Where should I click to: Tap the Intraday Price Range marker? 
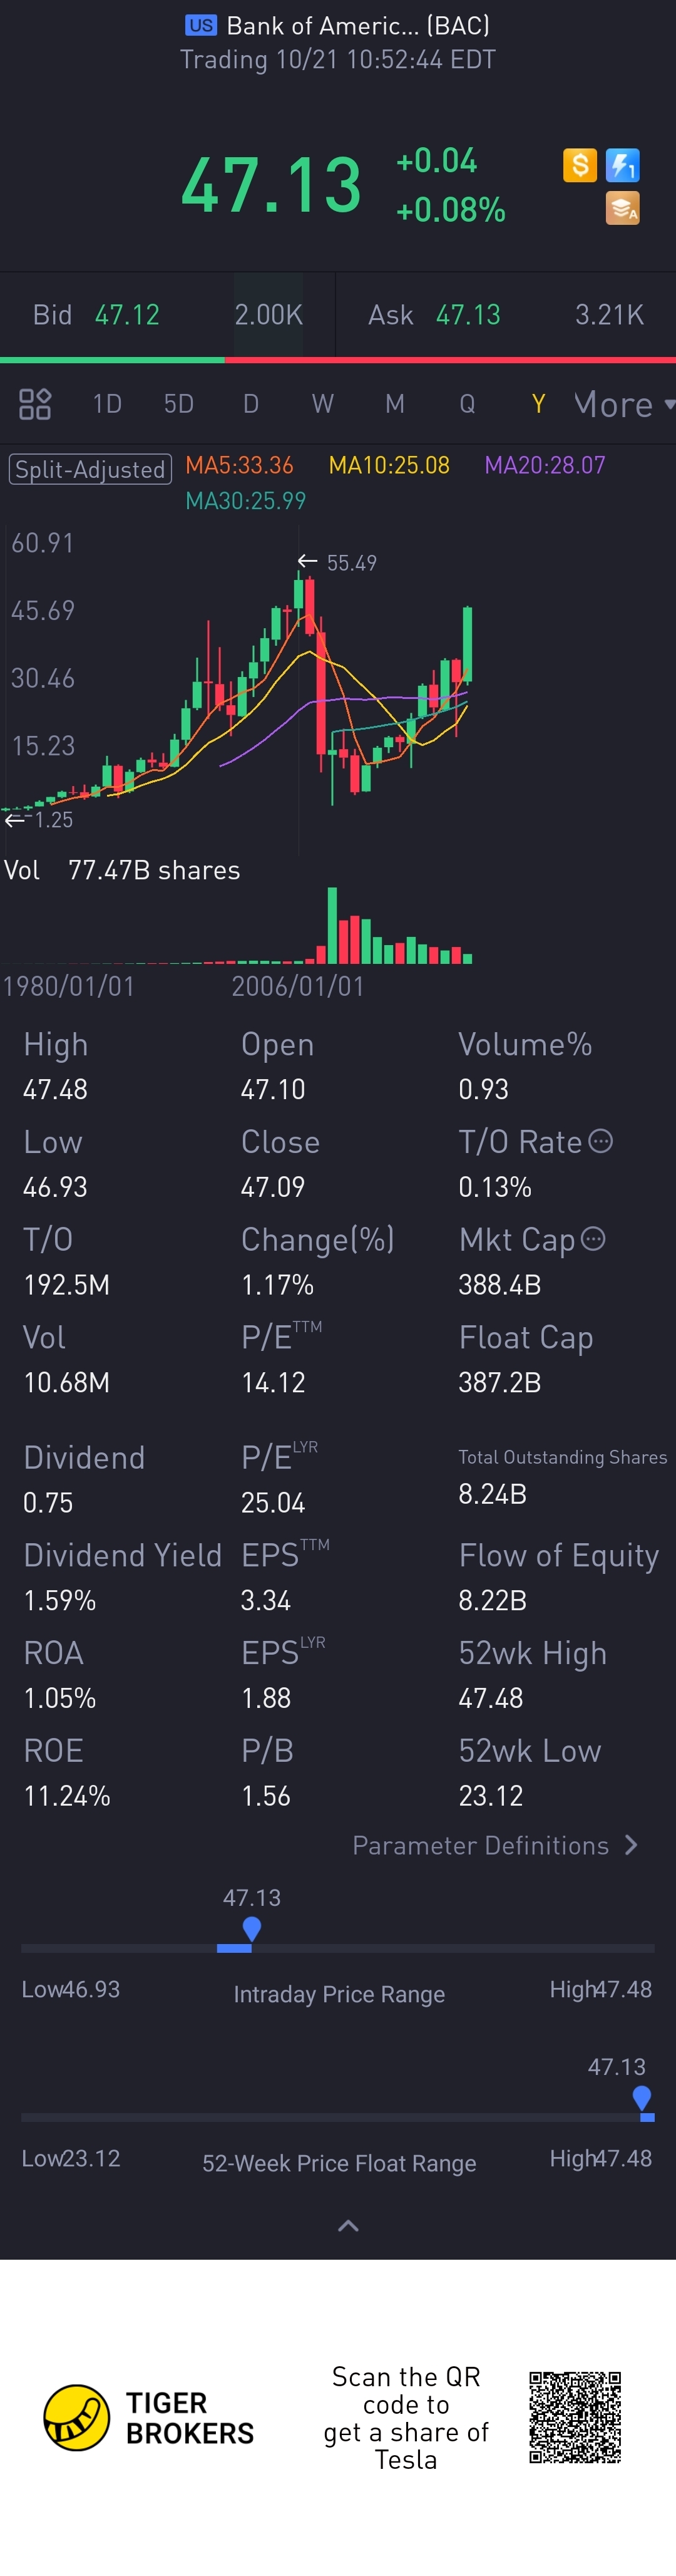pos(252,1929)
